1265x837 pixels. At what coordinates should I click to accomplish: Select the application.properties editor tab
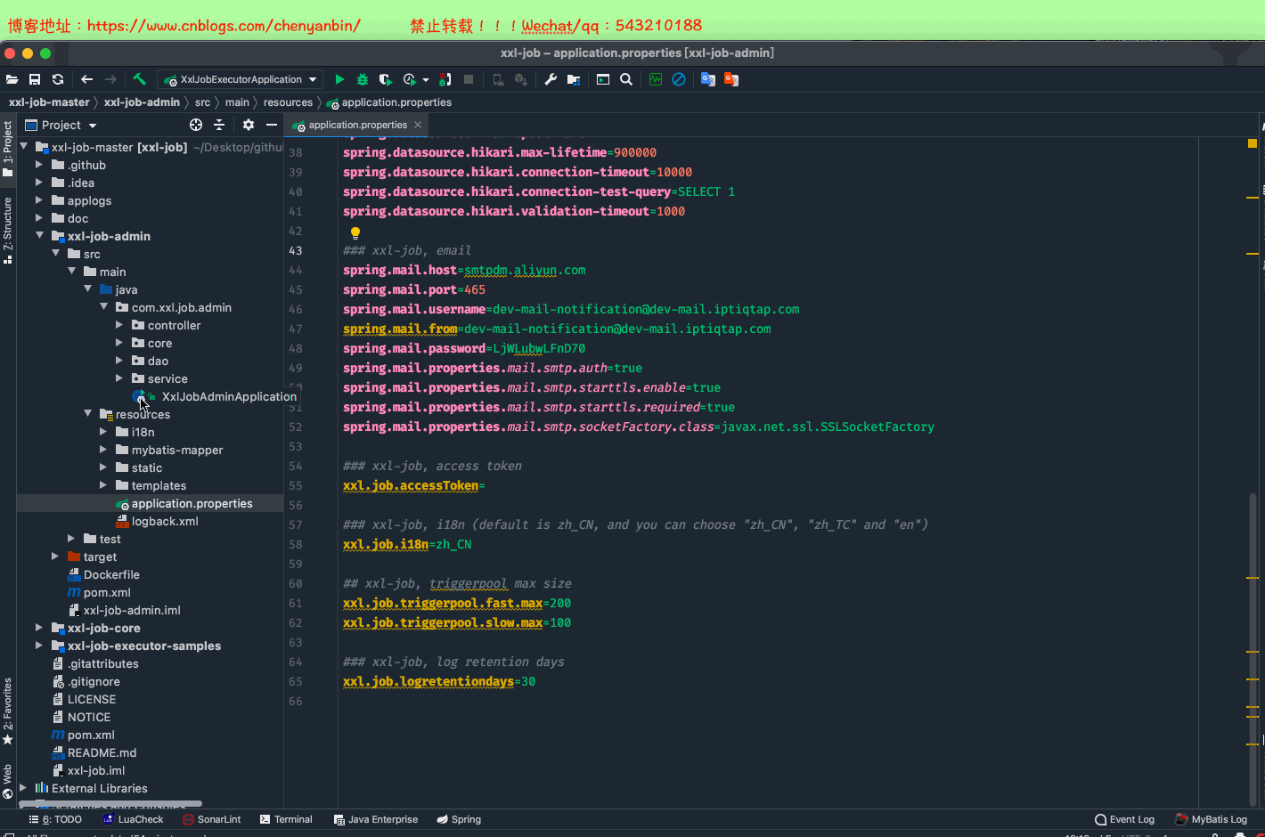pos(357,125)
